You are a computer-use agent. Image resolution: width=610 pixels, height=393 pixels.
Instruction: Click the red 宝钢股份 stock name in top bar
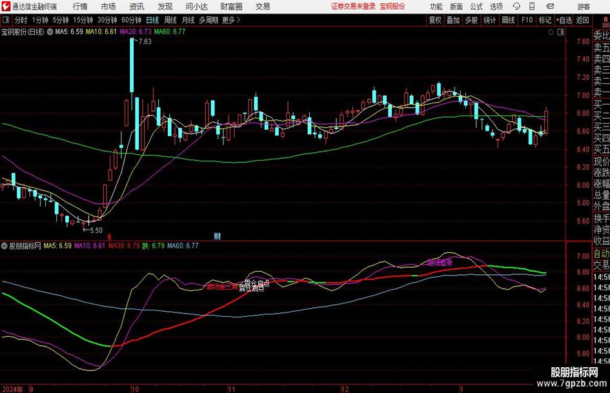[x=392, y=6]
